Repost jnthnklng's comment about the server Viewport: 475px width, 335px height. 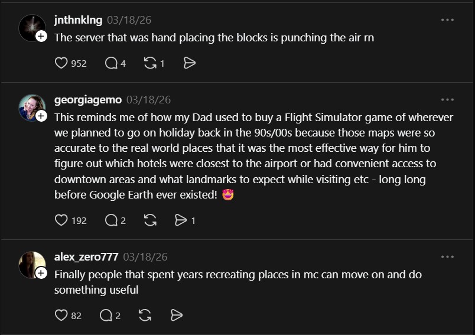pos(150,63)
